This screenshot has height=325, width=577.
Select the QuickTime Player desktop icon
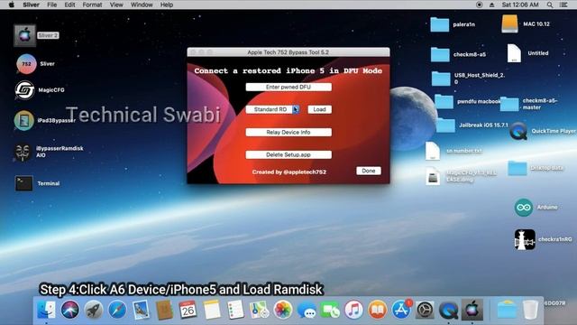[518, 131]
